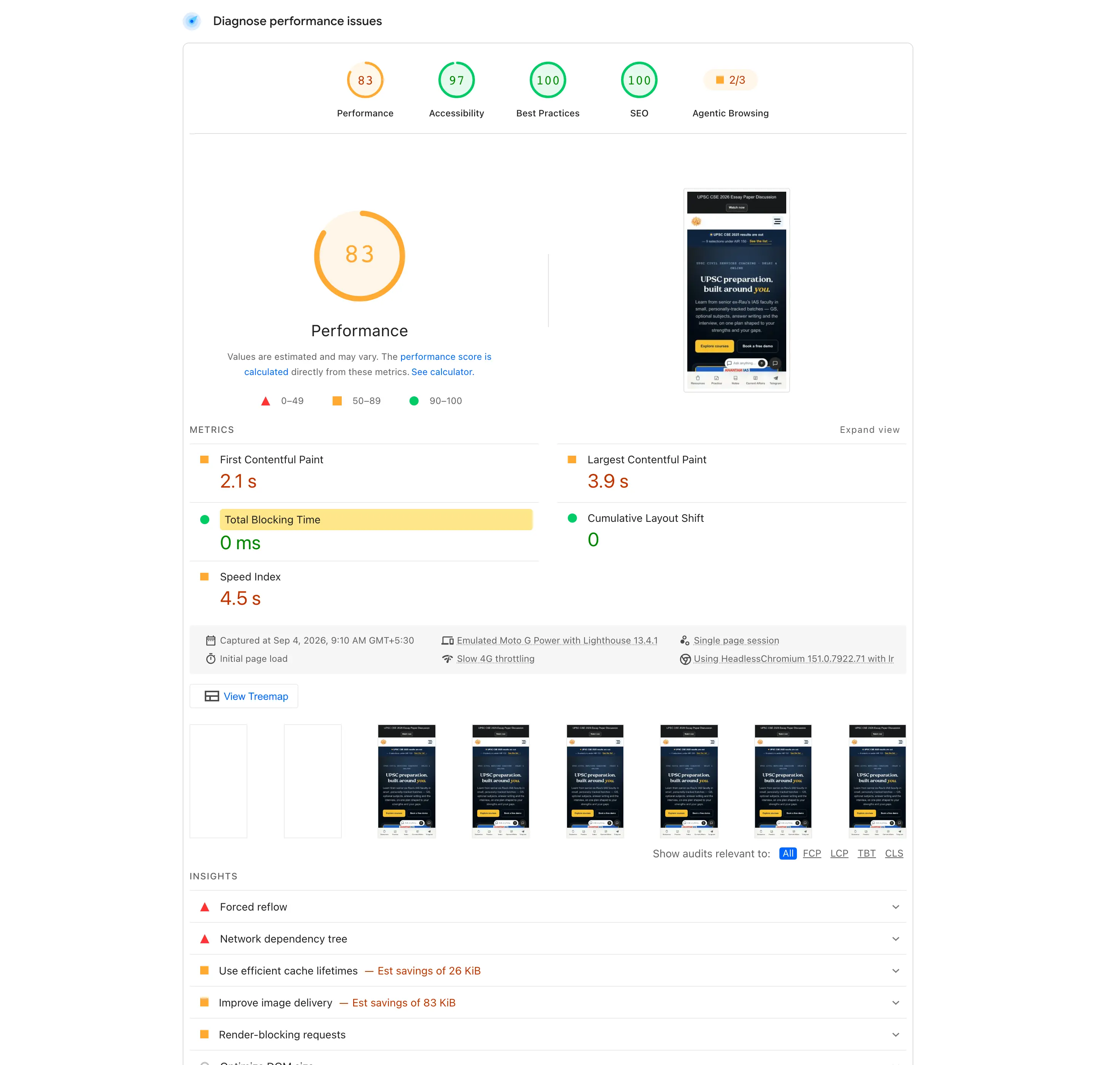This screenshot has width=1096, height=1065.
Task: Click the Largest Contentful Paint metric label
Action: 647,459
